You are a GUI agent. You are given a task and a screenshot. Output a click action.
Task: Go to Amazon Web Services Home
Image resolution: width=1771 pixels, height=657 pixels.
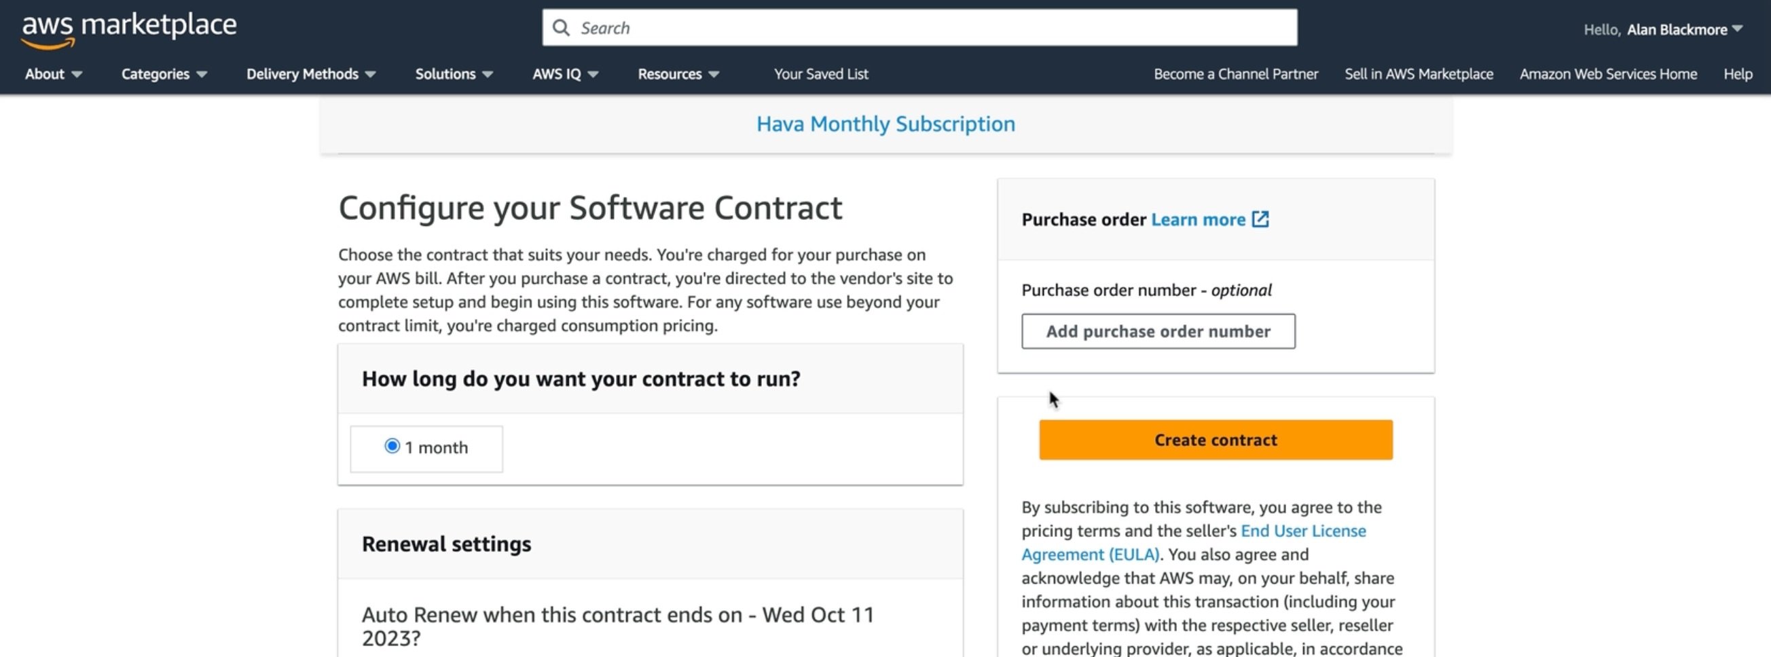pos(1608,74)
